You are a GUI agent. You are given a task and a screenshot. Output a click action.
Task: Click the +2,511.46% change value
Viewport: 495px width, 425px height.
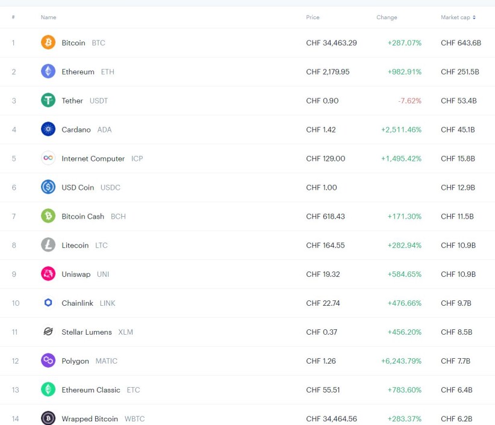point(401,129)
